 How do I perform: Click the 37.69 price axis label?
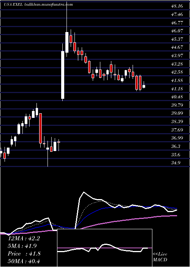coord(177,130)
